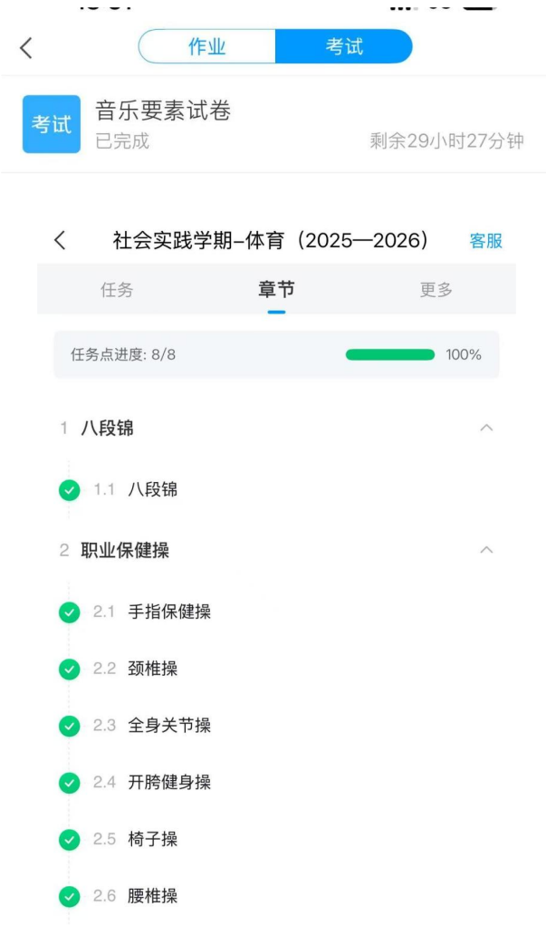Tap the blue 考试 badge icon

click(52, 124)
